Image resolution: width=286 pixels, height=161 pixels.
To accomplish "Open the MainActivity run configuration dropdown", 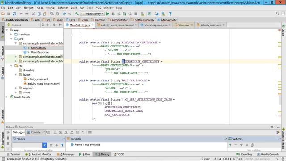I will (93, 14).
